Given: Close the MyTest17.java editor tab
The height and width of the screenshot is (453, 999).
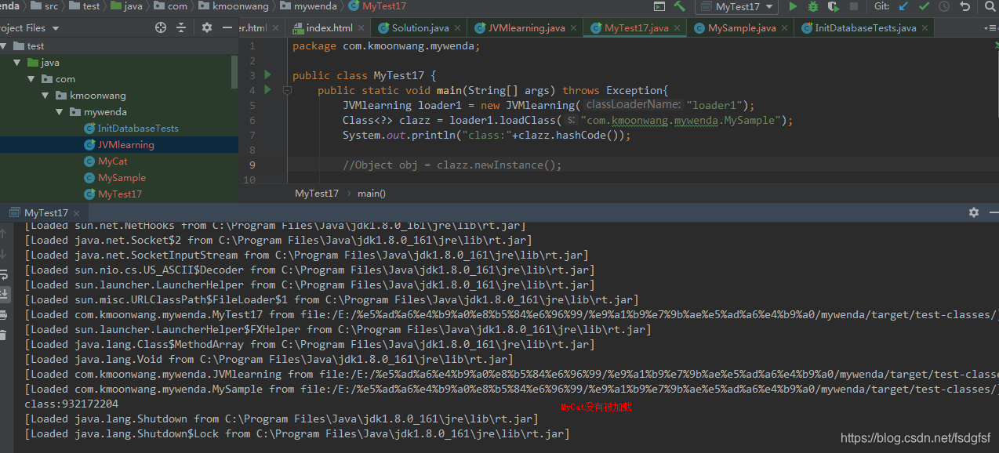Looking at the screenshot, I should [678, 28].
